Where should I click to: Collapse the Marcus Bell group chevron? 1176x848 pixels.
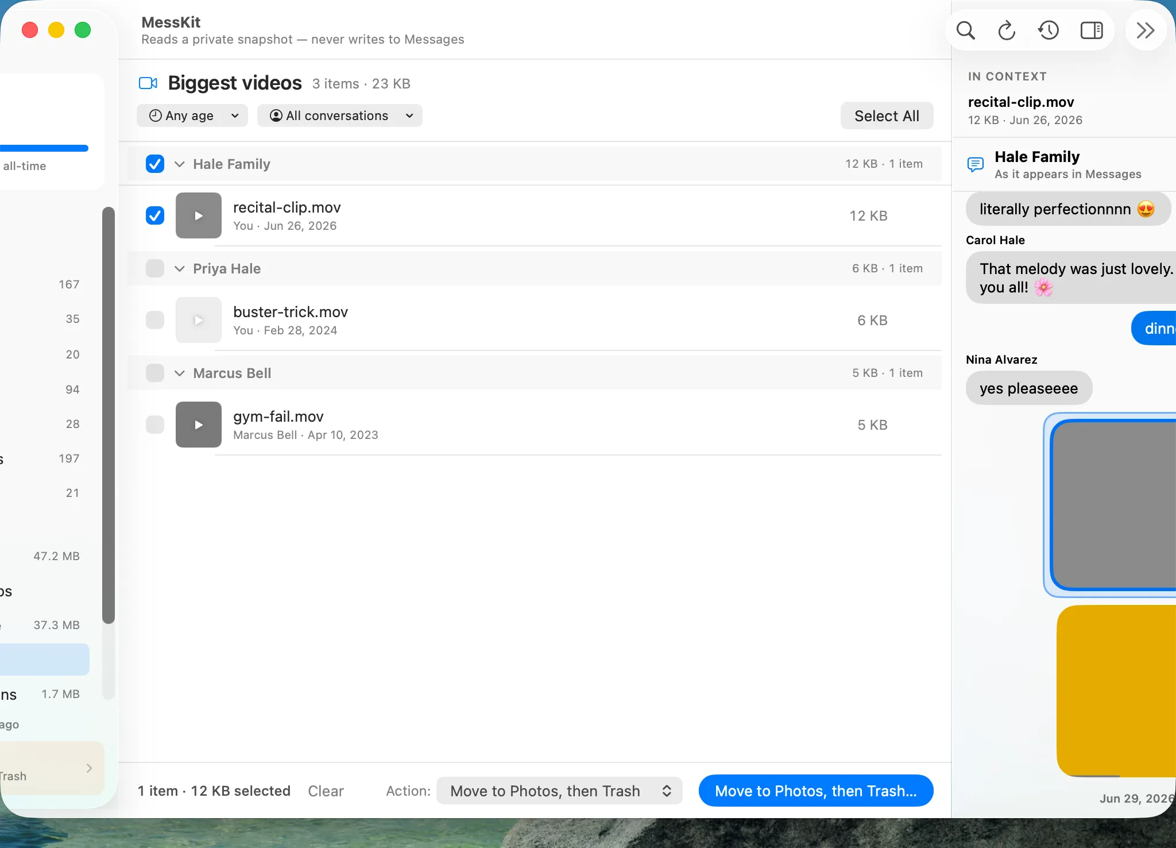(x=180, y=373)
